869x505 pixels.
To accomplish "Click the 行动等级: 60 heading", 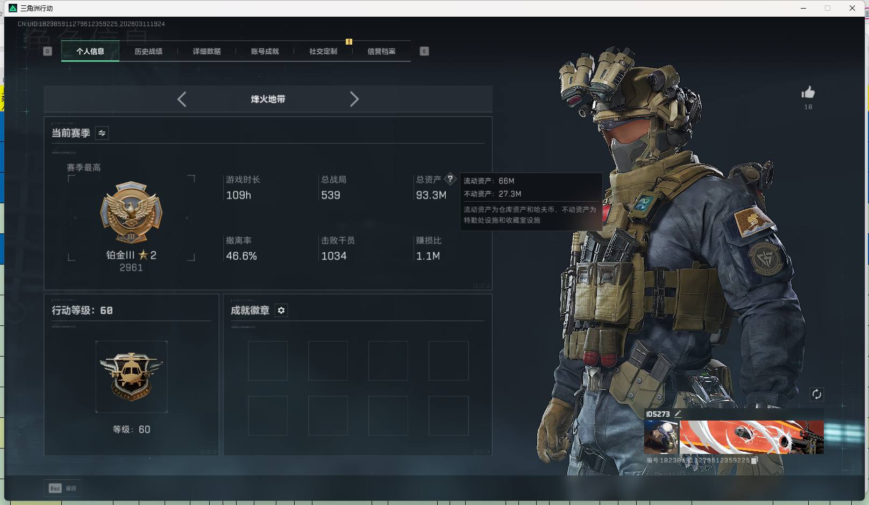I will (82, 310).
